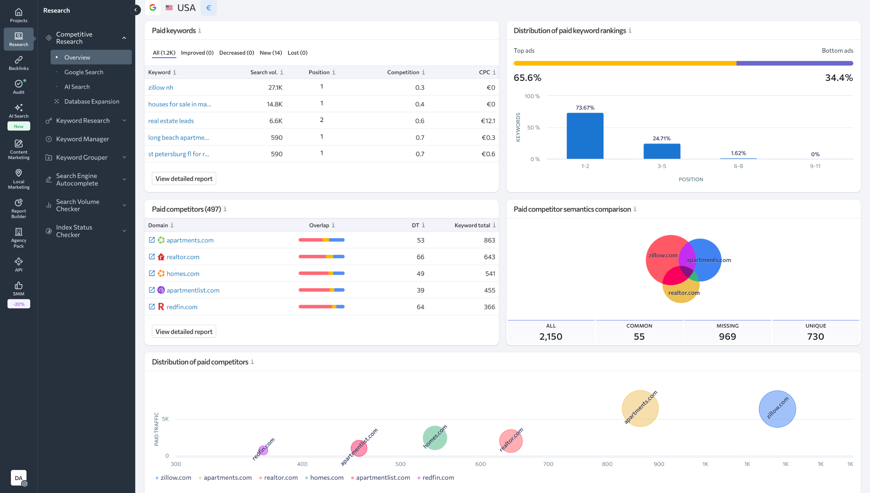The height and width of the screenshot is (493, 870).
Task: Open the zillow nh keyword link
Action: (160, 87)
